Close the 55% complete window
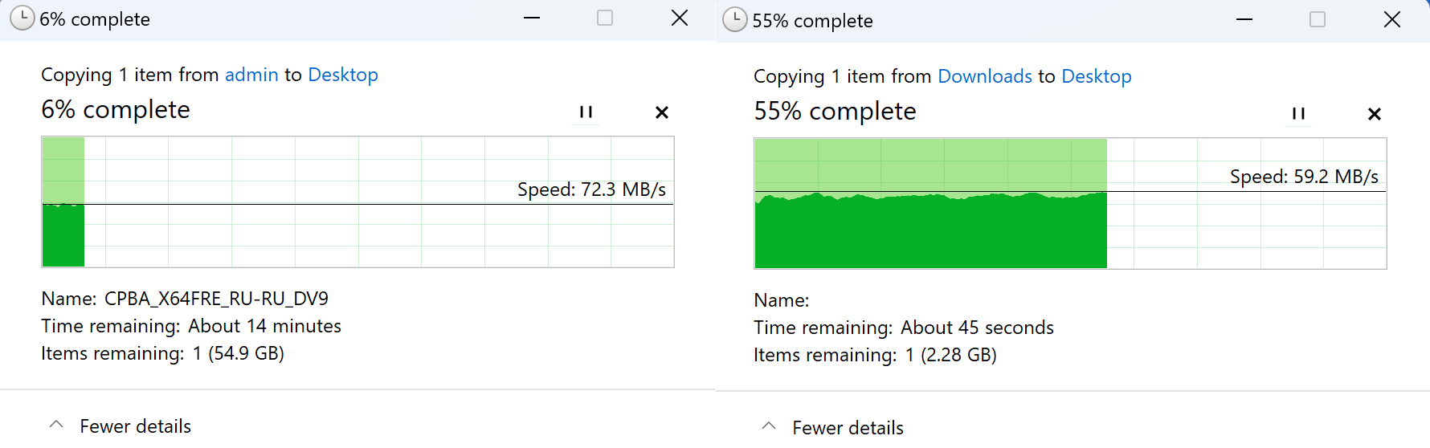 pyautogui.click(x=1392, y=19)
